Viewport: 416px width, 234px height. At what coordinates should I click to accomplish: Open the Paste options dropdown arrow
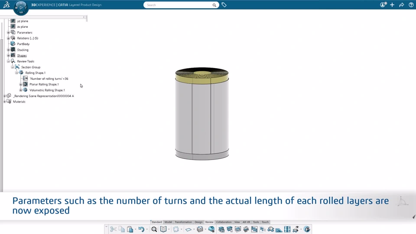136,230
